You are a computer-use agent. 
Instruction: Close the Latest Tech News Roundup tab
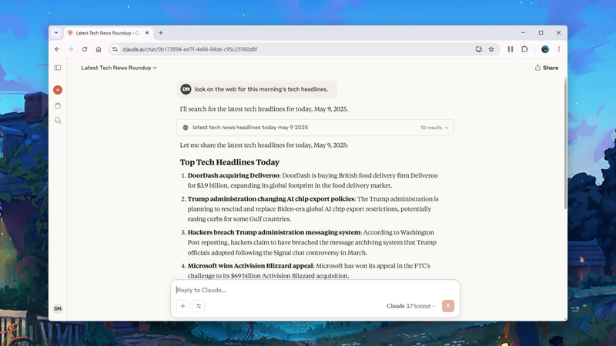147,33
